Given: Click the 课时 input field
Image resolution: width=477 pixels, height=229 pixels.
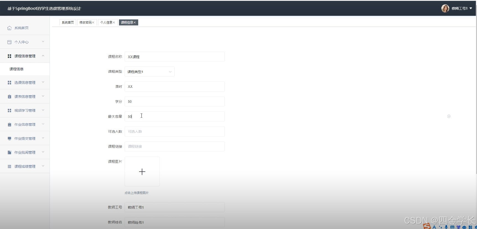Looking at the screenshot, I should pyautogui.click(x=175, y=86).
